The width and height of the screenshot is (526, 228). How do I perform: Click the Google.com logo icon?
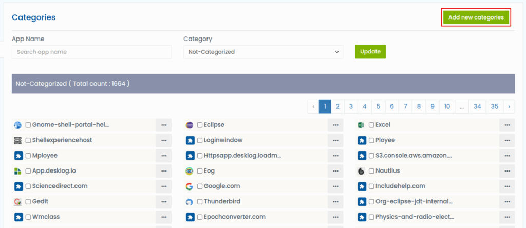(x=190, y=186)
